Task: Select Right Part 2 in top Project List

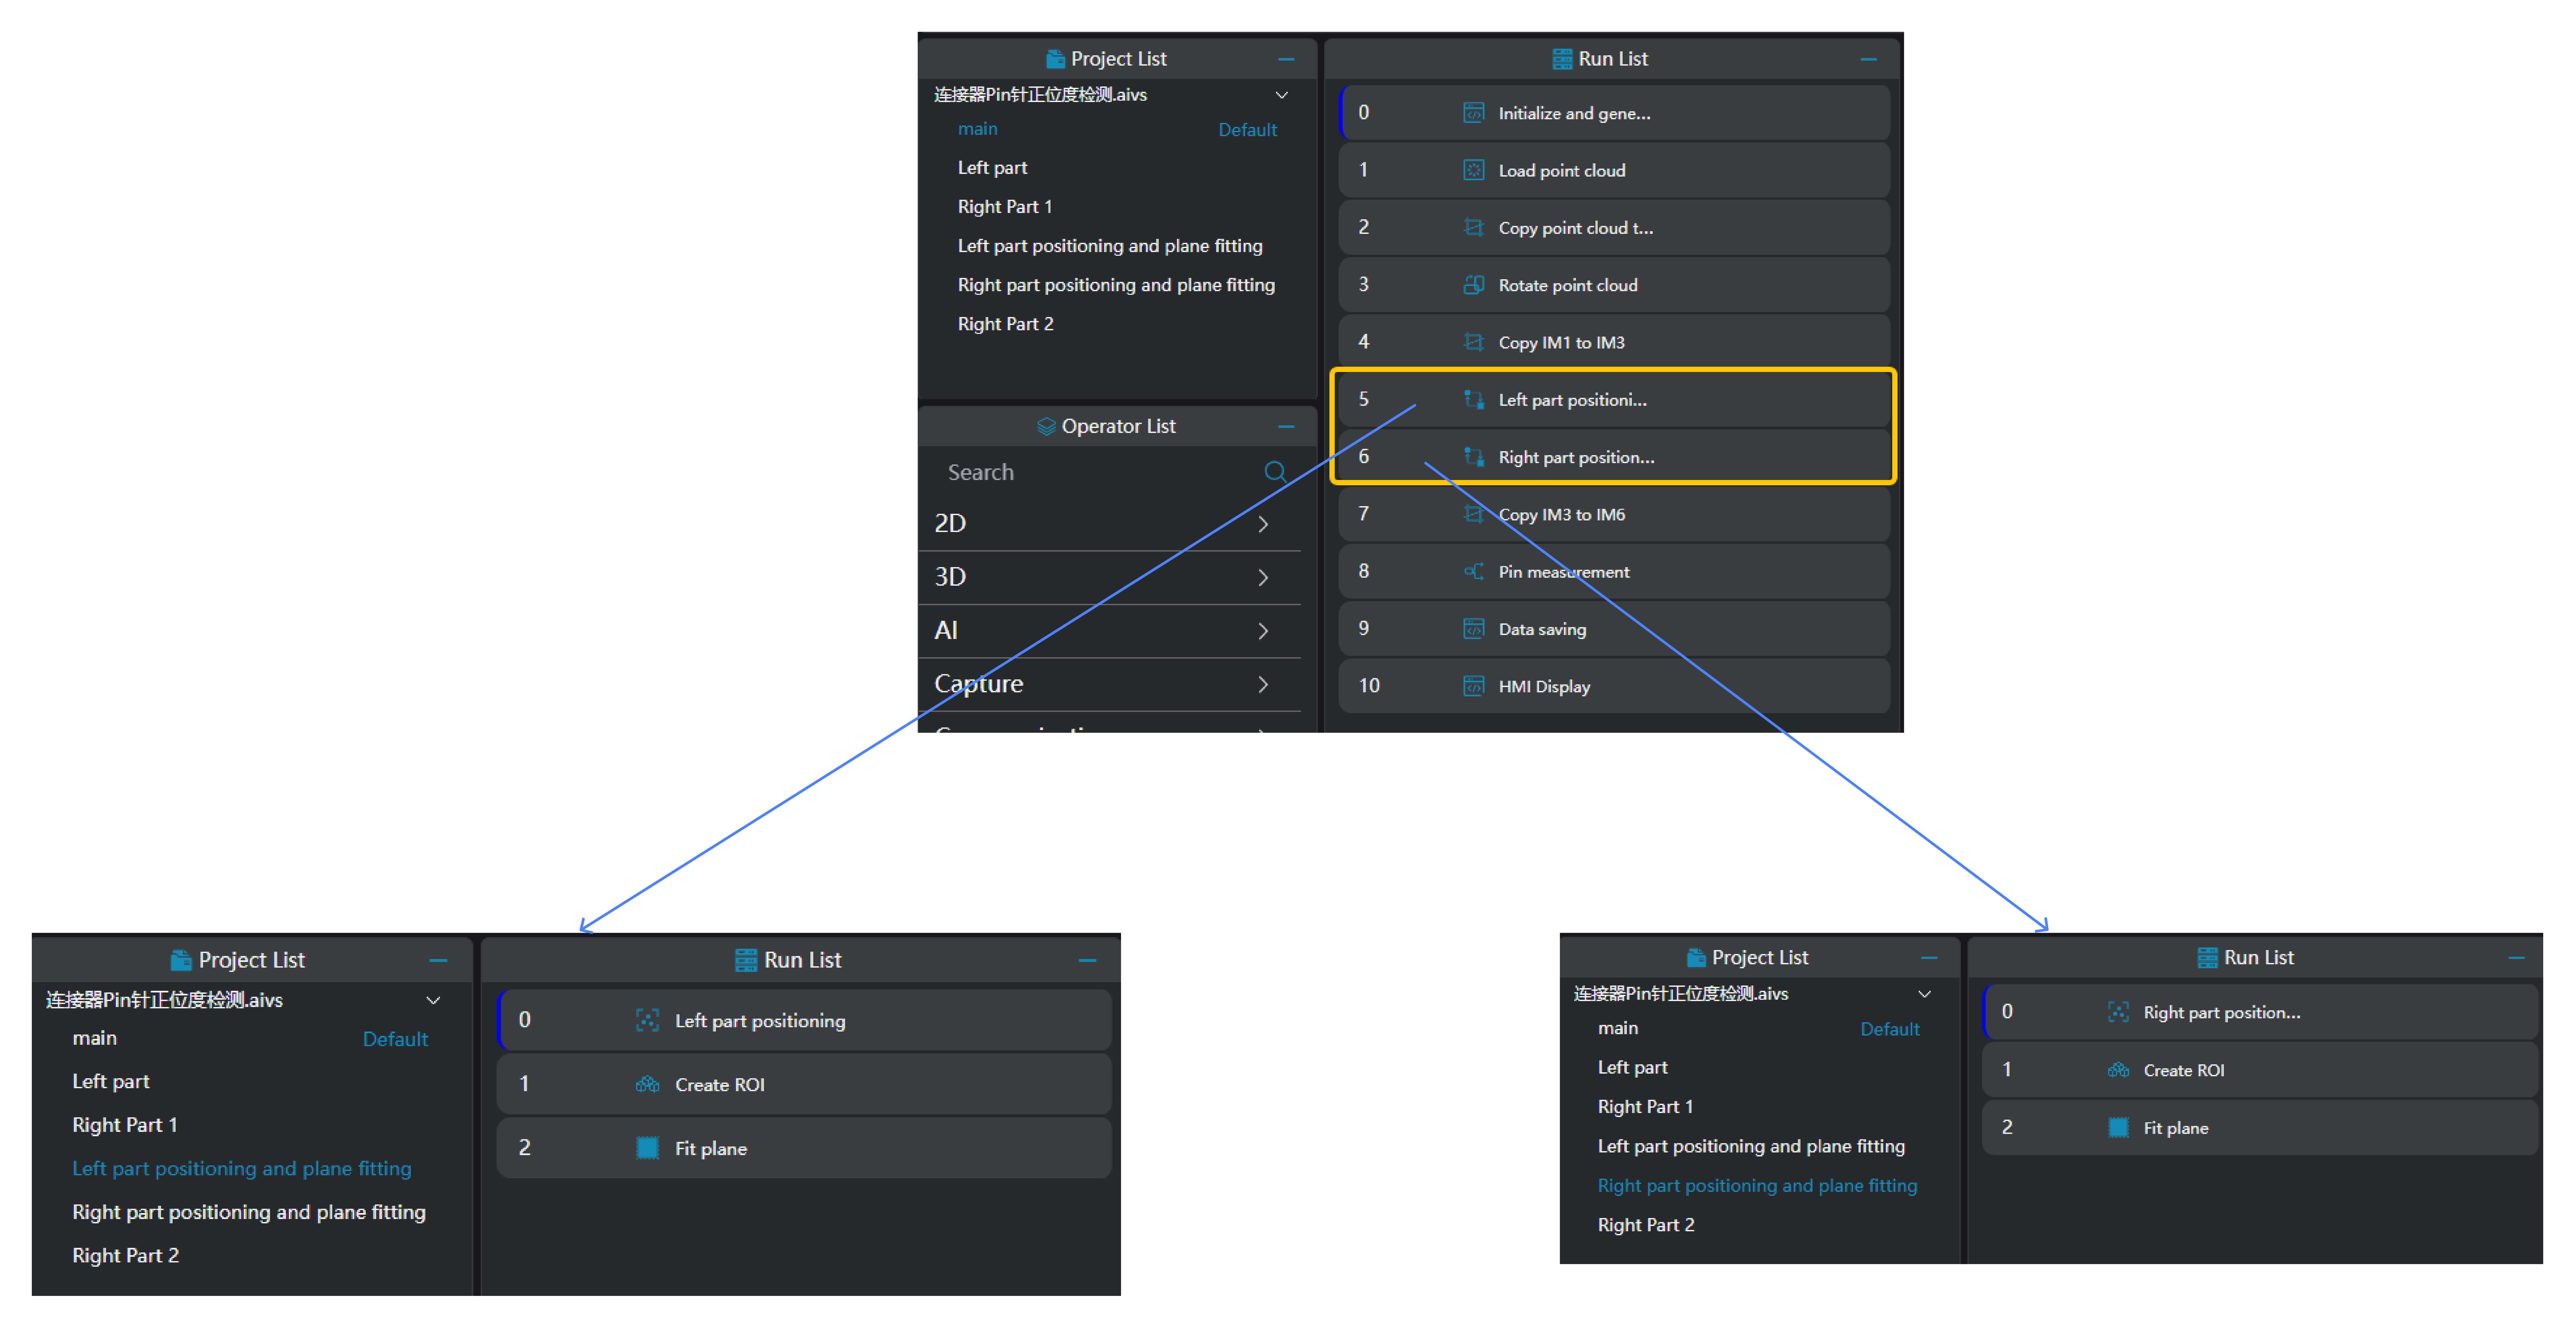Action: 1005,324
